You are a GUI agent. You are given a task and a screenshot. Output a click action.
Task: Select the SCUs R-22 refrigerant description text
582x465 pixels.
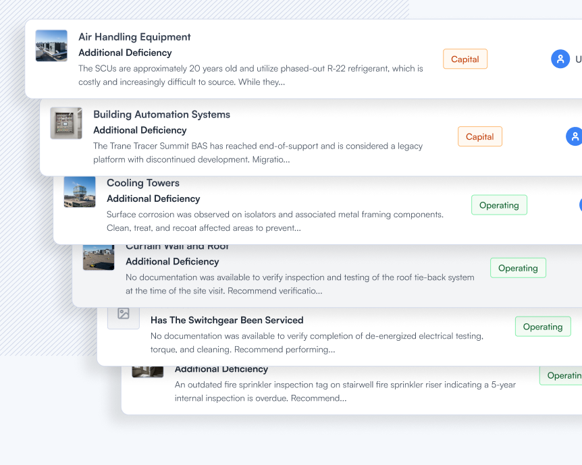click(250, 76)
